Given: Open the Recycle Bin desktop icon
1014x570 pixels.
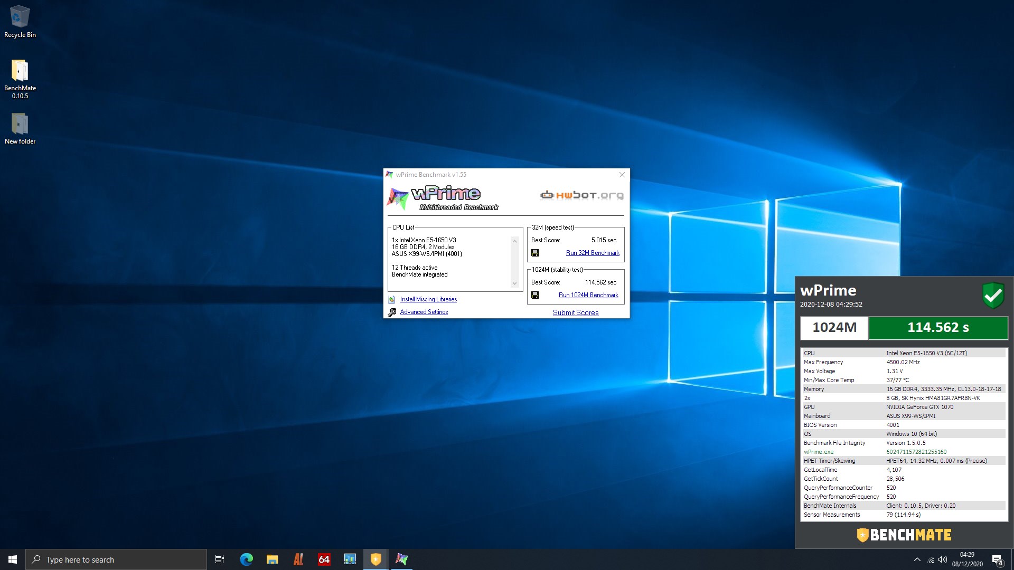Looking at the screenshot, I should pyautogui.click(x=20, y=21).
